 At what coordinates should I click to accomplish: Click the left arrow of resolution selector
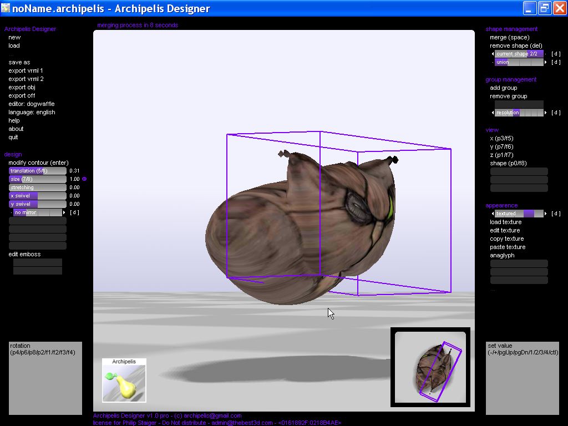[x=493, y=113]
